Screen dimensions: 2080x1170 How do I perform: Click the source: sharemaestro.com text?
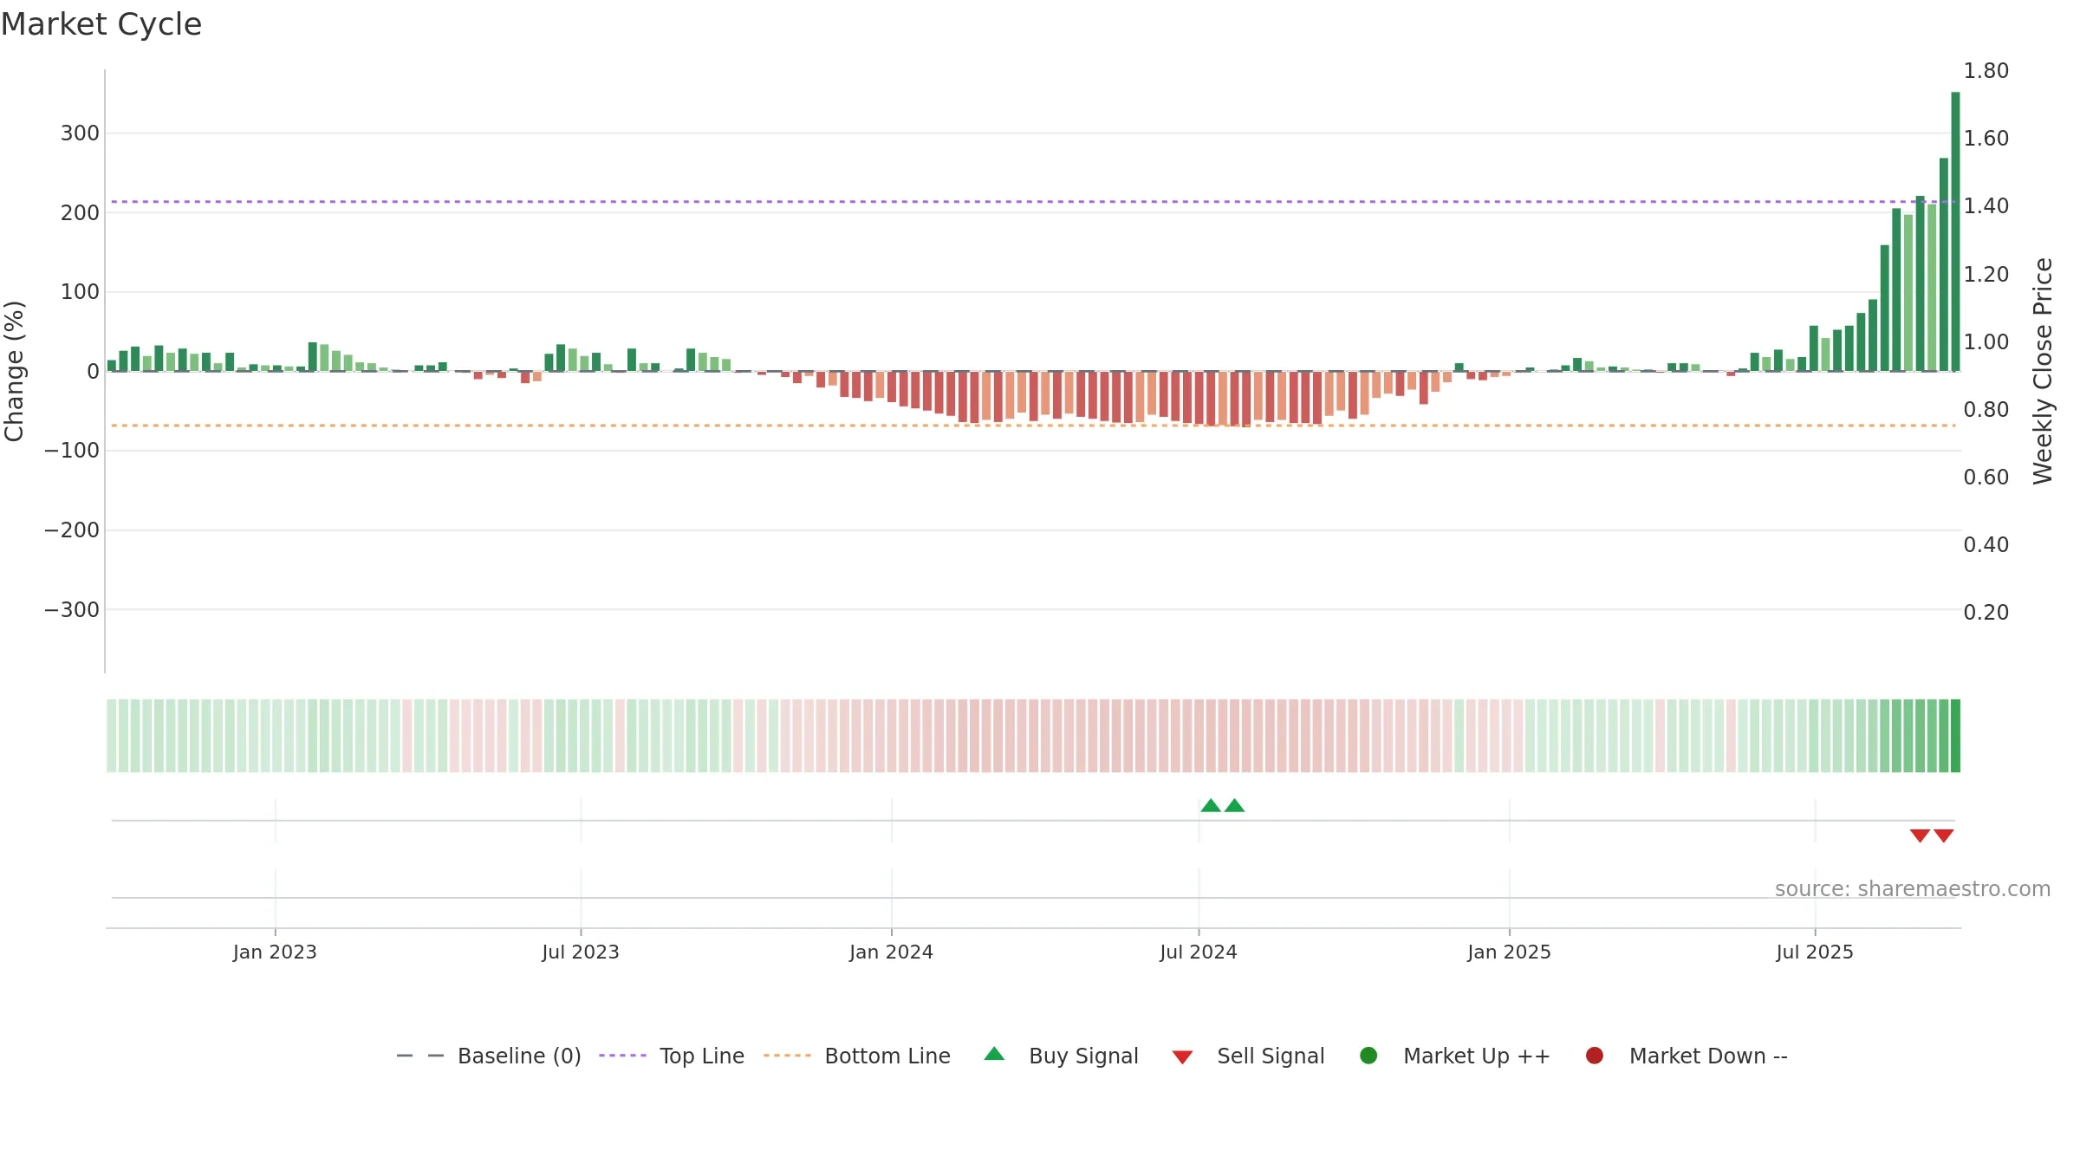(x=1913, y=889)
